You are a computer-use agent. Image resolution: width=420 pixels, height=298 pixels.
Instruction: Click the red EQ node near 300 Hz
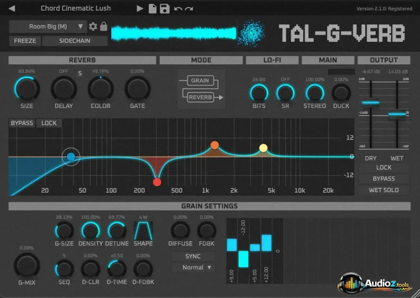(x=157, y=182)
